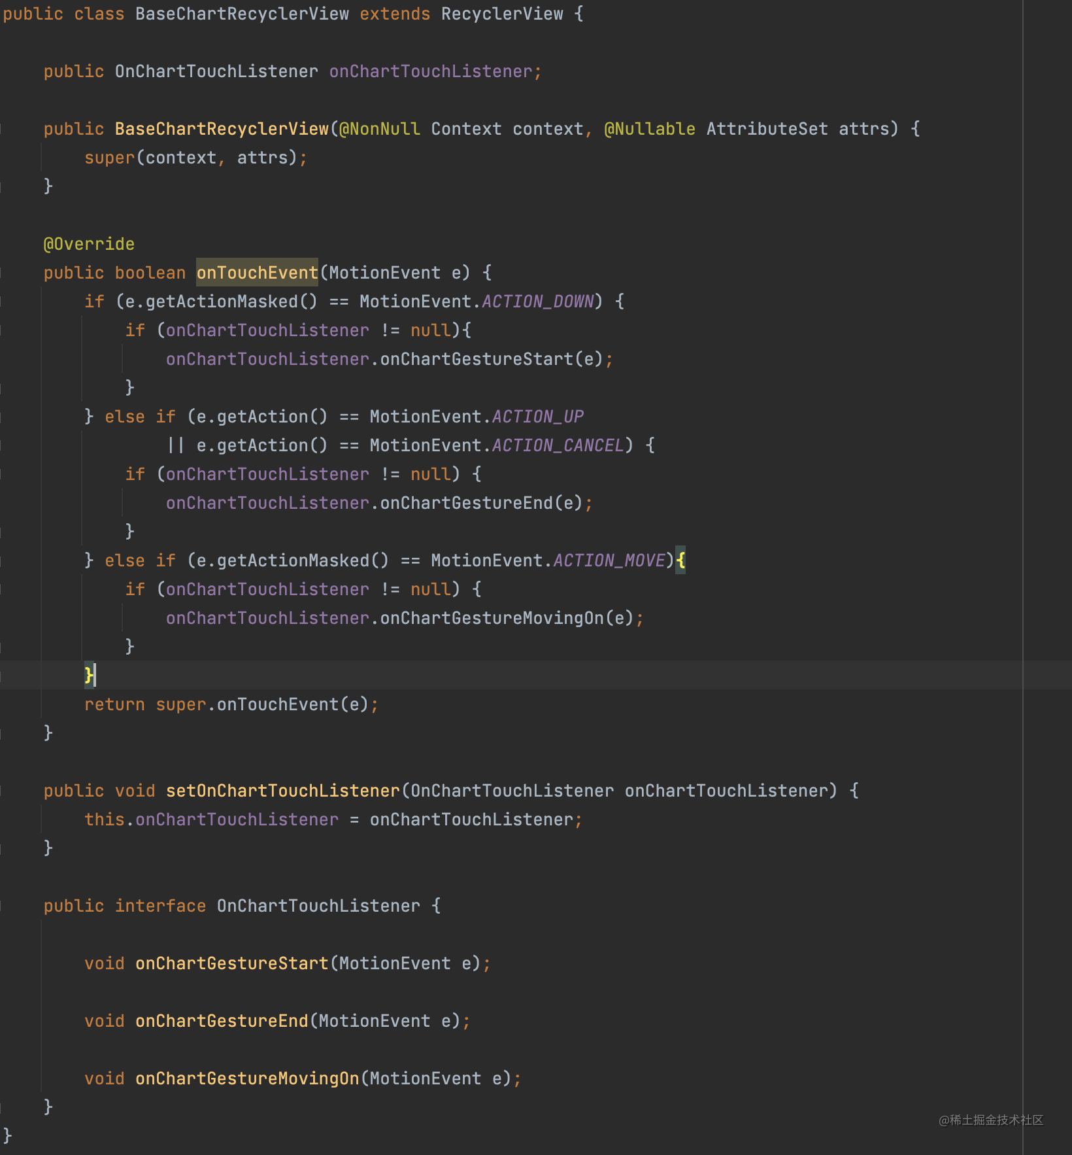Click the extends keyword in the class declaration
Screen dimensions: 1072x1155
point(395,14)
